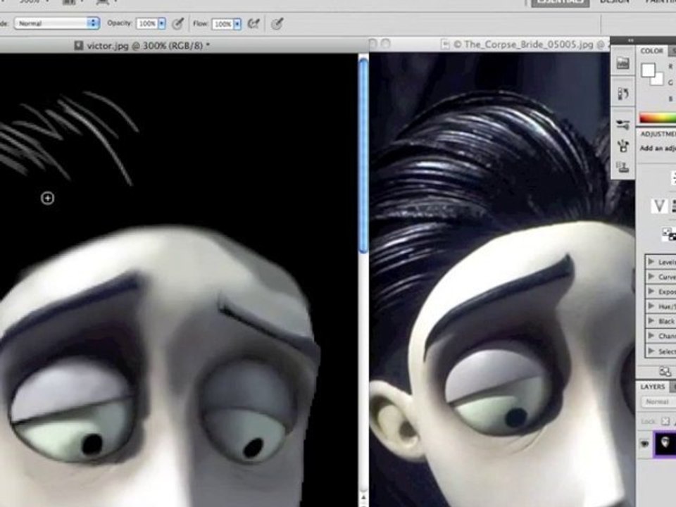Click the adjustment clip-to-layer icon at the bottom
Viewport: 676px width, 507px height.
[664, 371]
